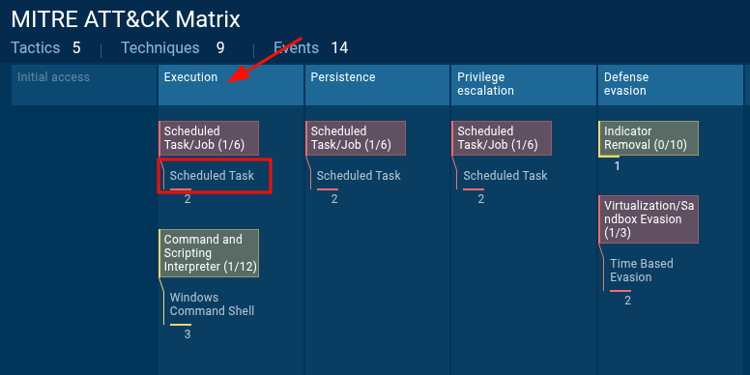This screenshot has width=750, height=375.
Task: Open Scheduled Task/Job technique under Execution
Action: pyautogui.click(x=209, y=138)
